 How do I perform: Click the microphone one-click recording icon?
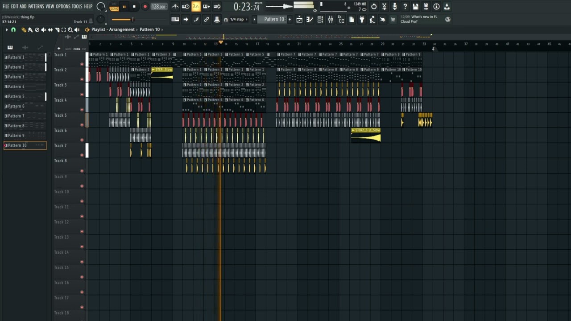point(395,7)
